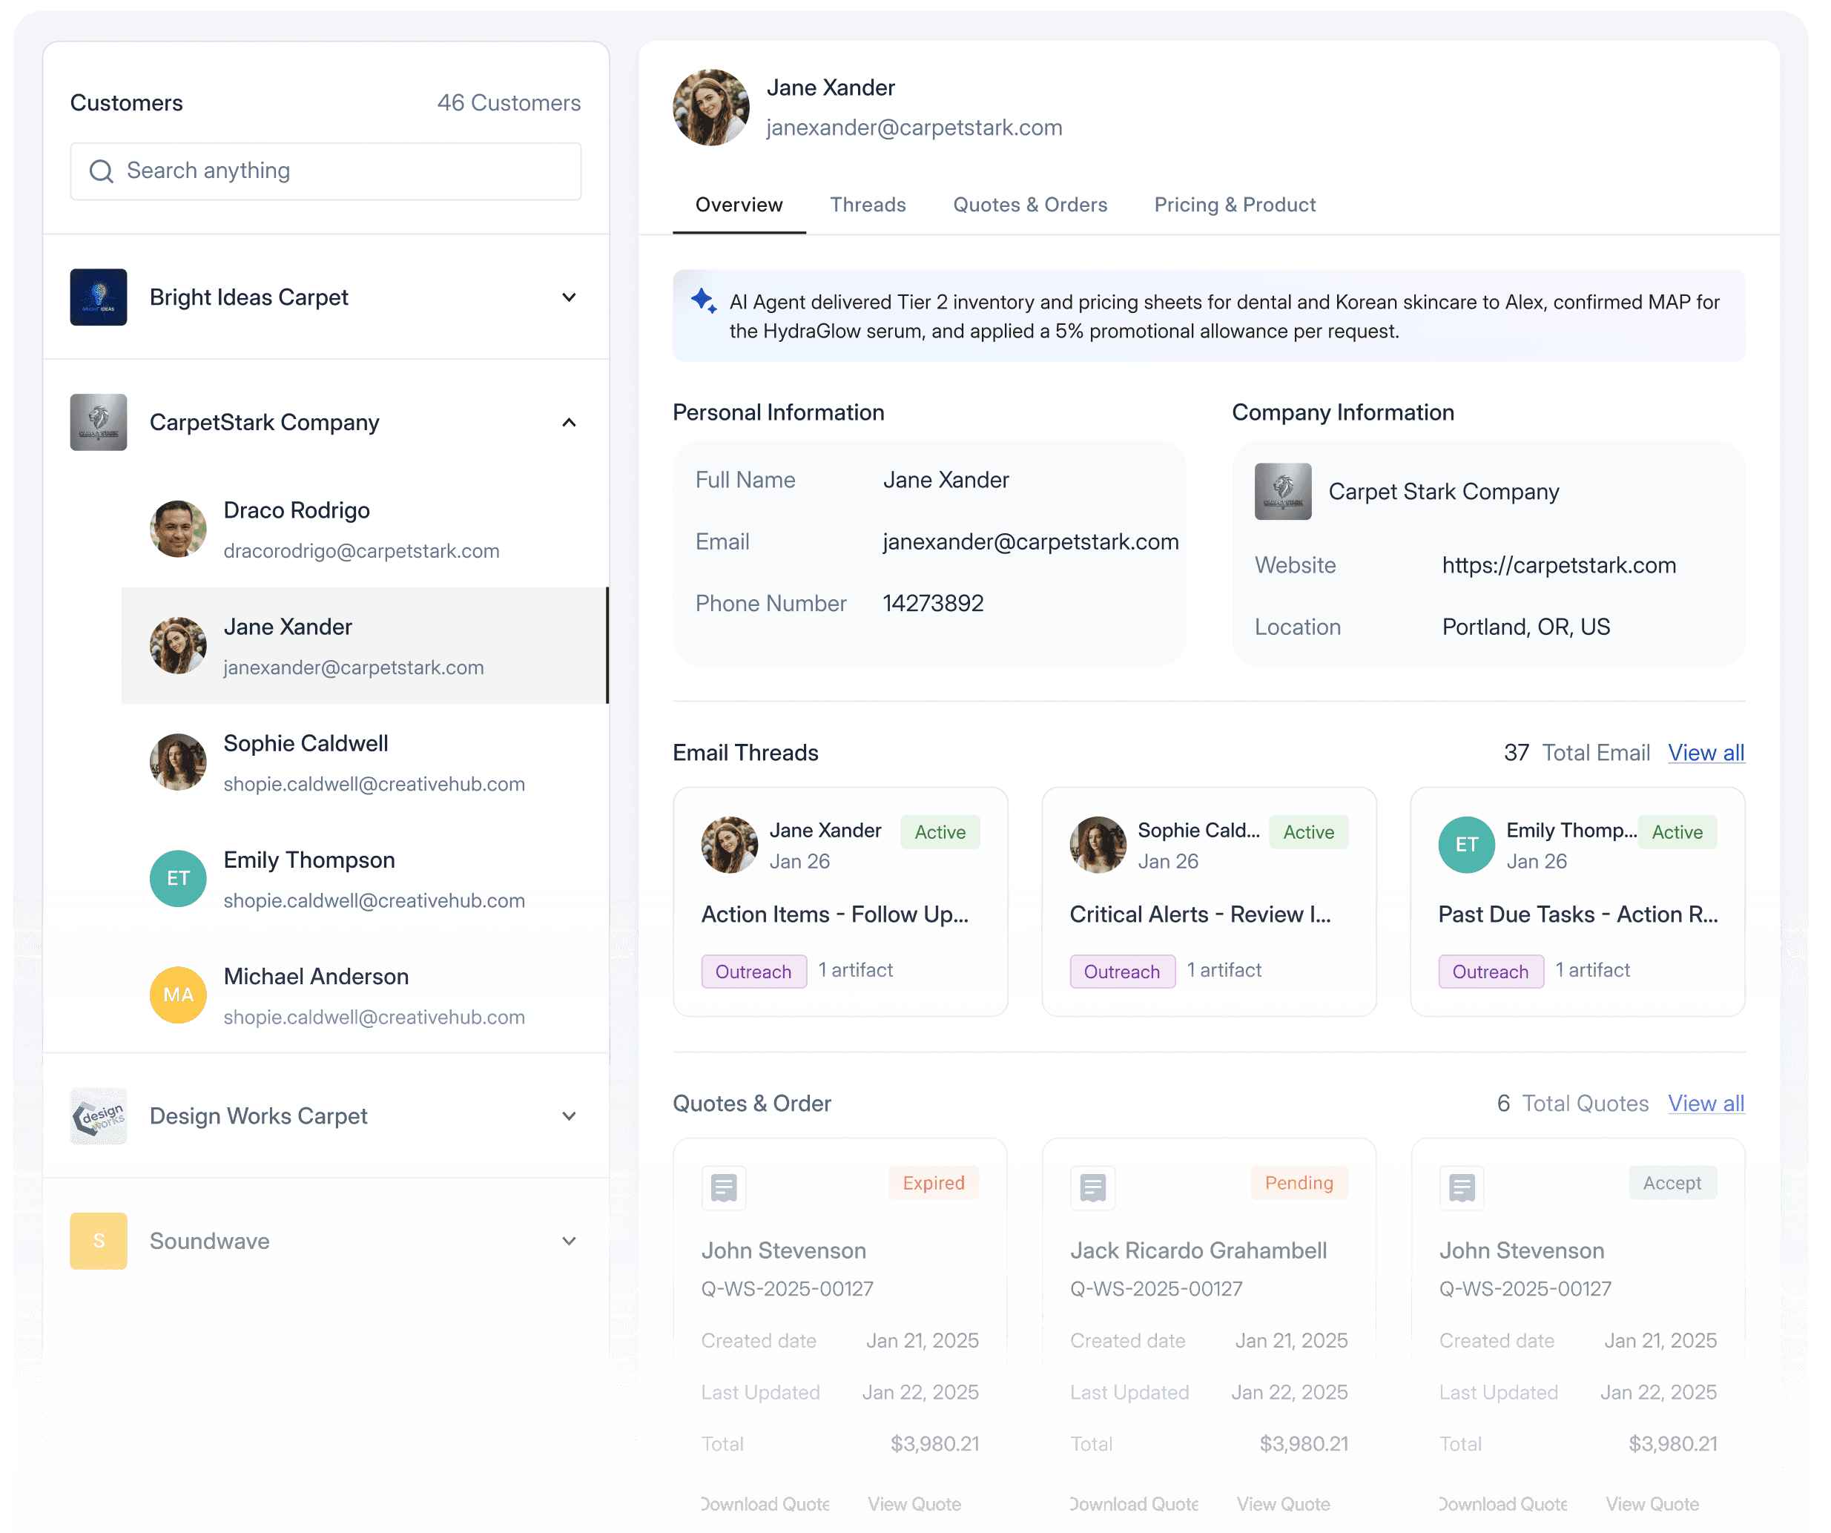Click the Design Works Carpet logo
1831x1533 pixels.
point(99,1115)
